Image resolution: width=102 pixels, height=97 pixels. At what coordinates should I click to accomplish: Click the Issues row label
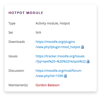(x=13, y=56)
